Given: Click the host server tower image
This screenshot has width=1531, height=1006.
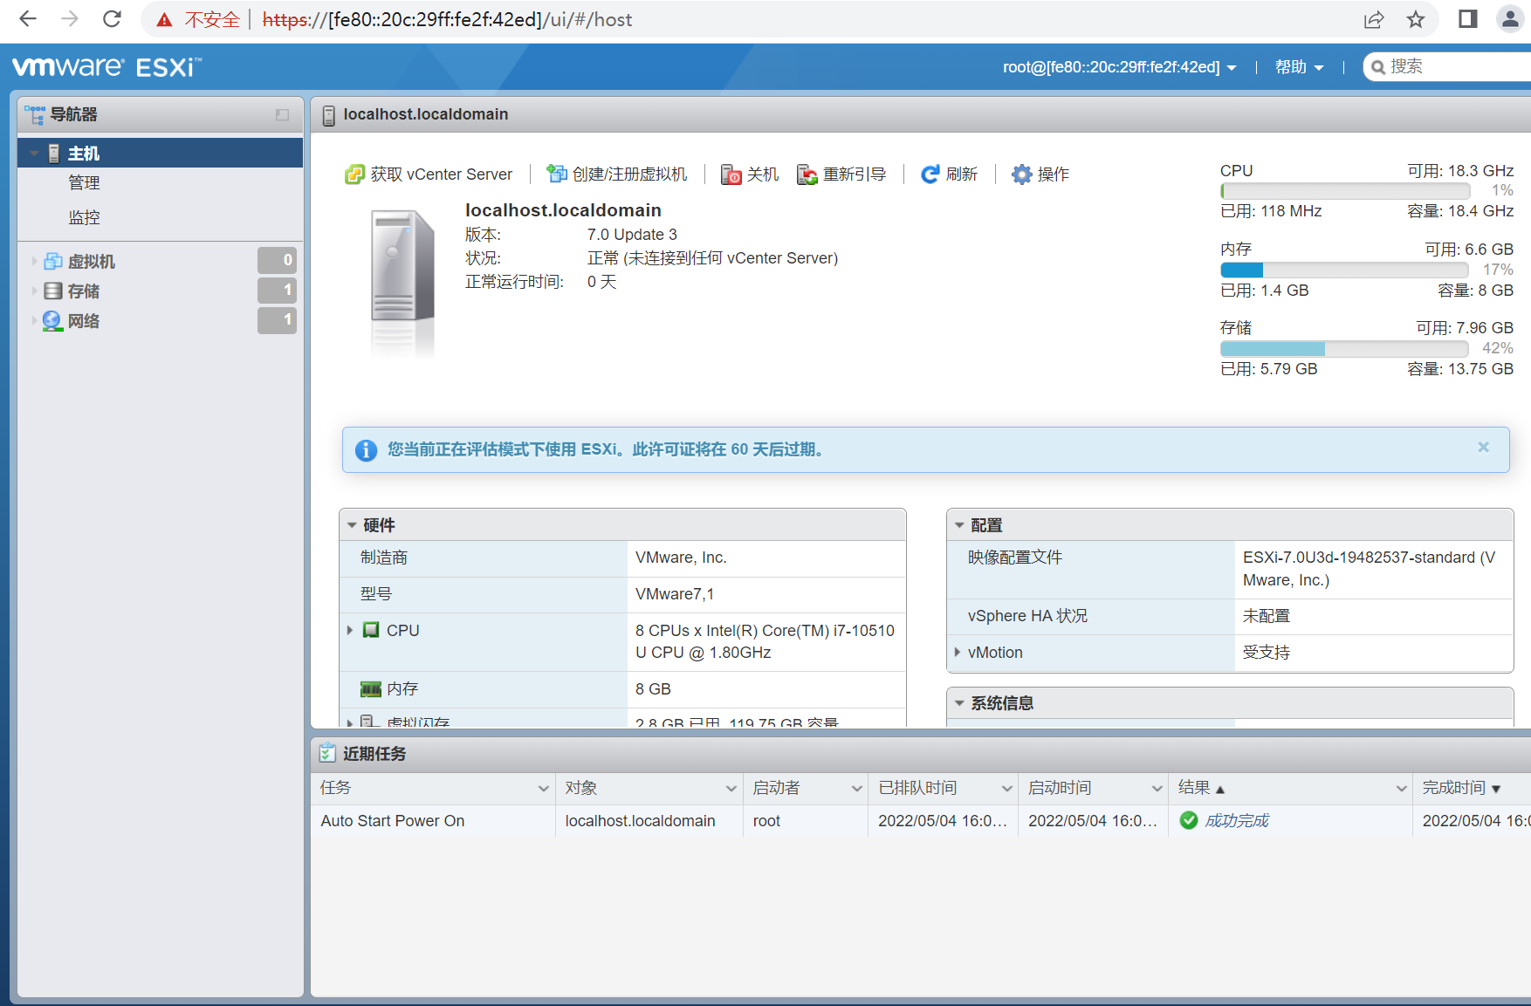Looking at the screenshot, I should click(402, 282).
